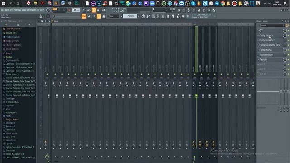Toggle Fruity Chorus enable light
Screen dimensions: 290x163
coord(288,50)
